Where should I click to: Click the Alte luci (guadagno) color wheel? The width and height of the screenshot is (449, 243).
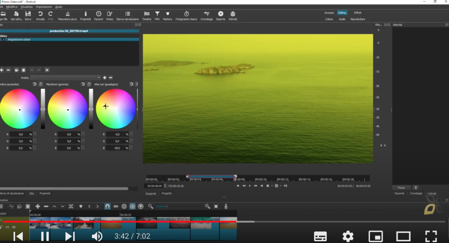(x=116, y=109)
